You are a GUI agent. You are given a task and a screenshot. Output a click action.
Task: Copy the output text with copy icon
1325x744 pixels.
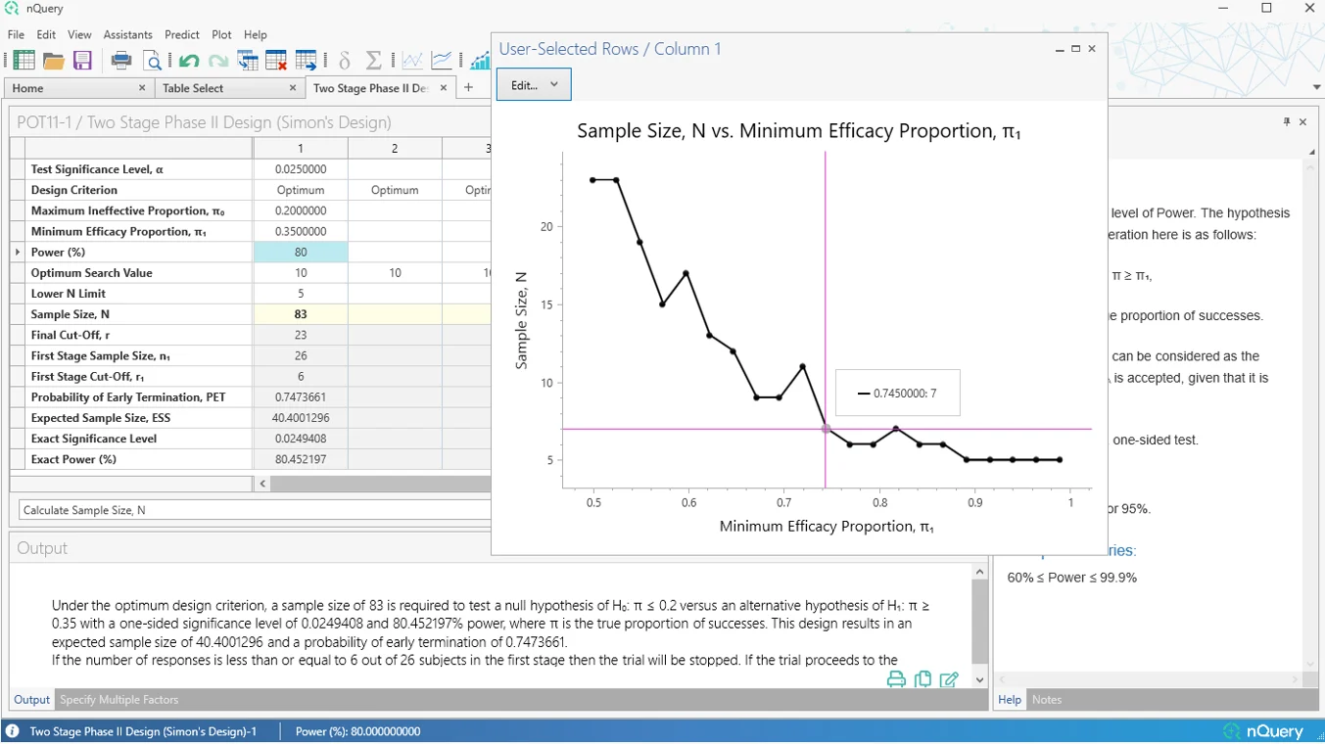point(923,679)
